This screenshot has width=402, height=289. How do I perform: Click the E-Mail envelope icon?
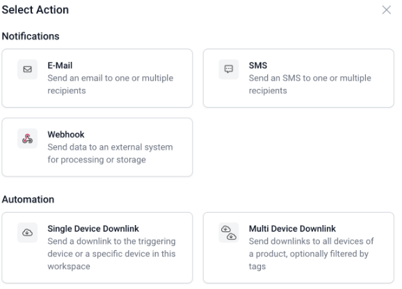[27, 69]
